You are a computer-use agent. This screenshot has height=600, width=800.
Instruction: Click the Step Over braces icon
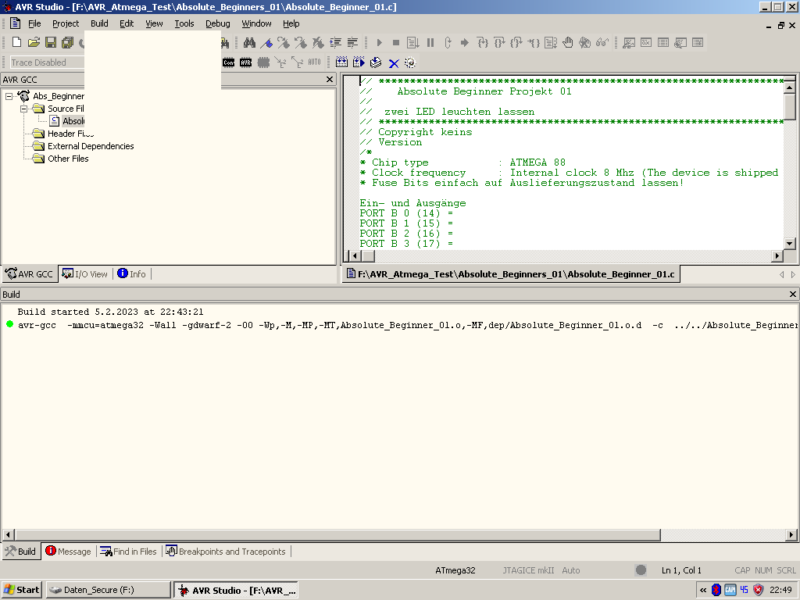pyautogui.click(x=499, y=43)
